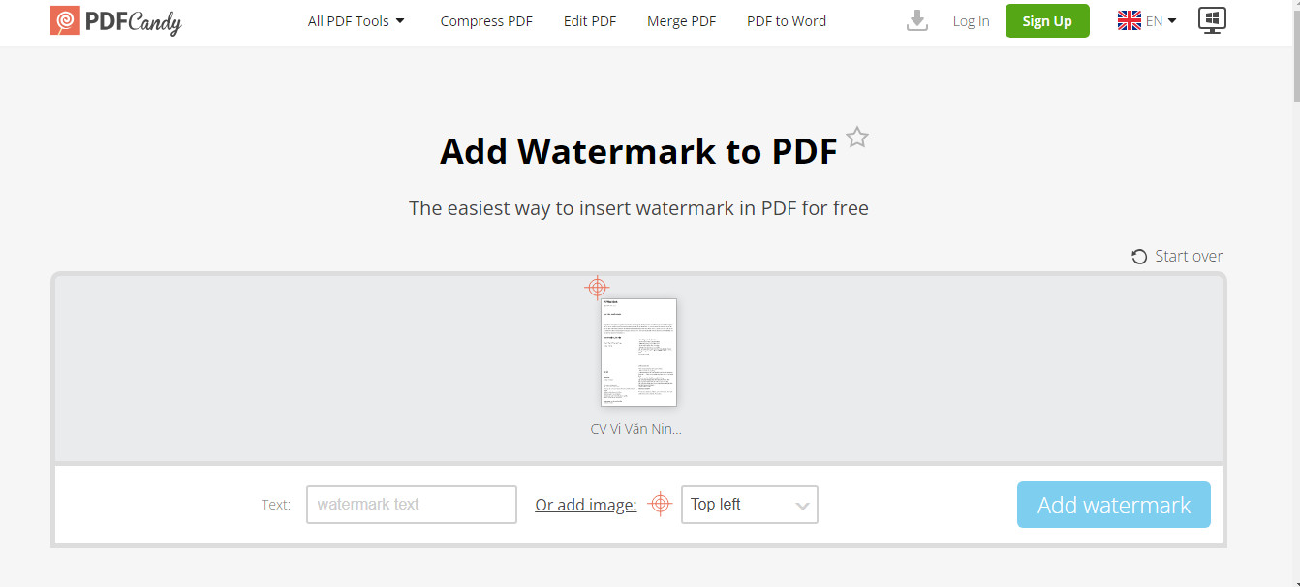This screenshot has width=1300, height=587.
Task: Click the red crosshair above the PDF thumbnail
Action: [598, 288]
